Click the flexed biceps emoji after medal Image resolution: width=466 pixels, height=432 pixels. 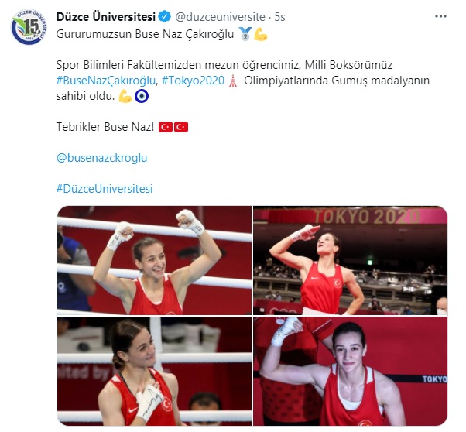261,34
